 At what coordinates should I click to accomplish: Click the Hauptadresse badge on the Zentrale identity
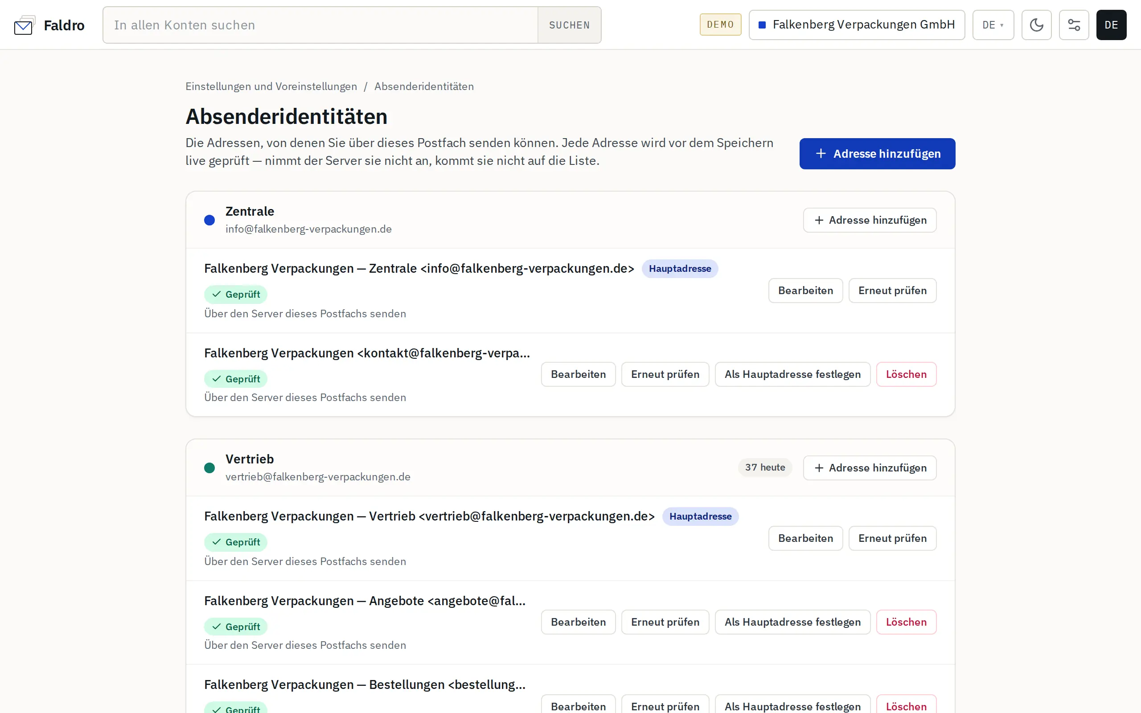tap(679, 269)
